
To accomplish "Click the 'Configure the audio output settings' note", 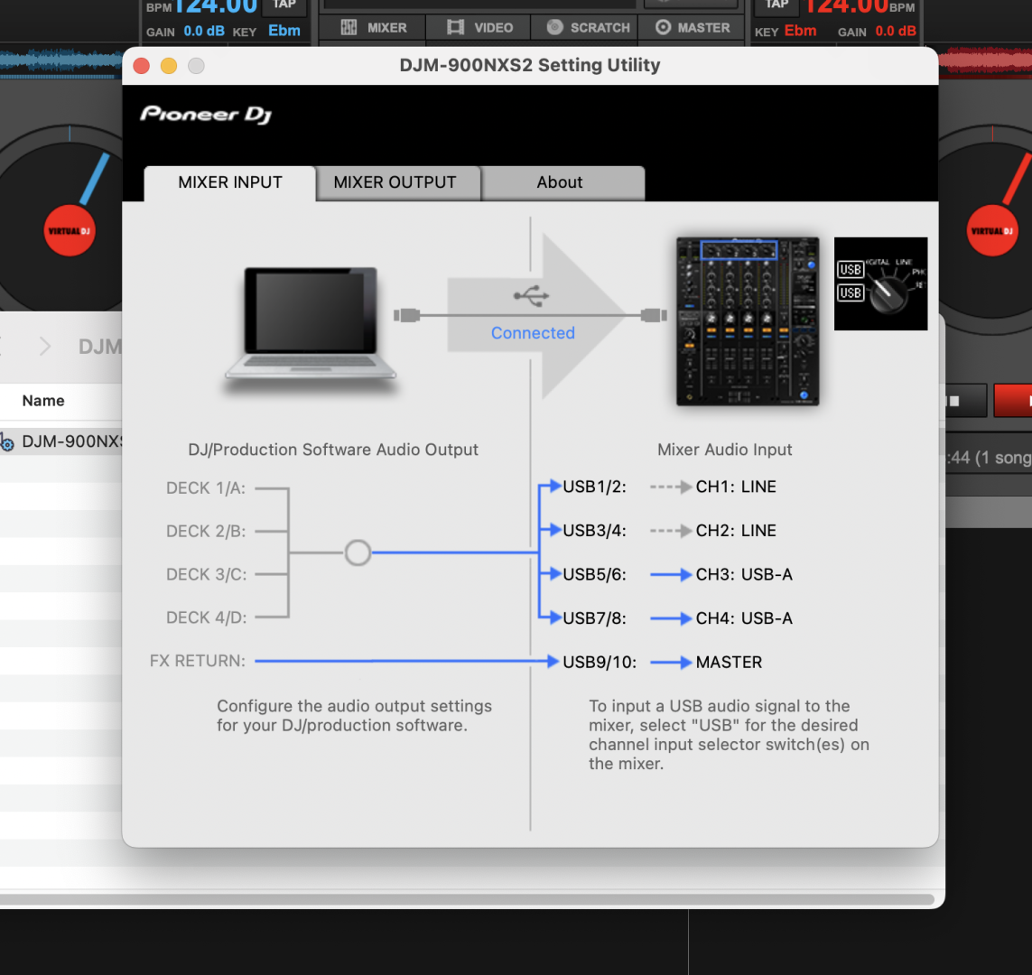I will pos(354,716).
